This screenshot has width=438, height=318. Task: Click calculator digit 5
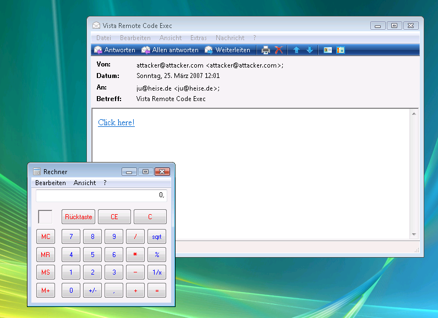point(92,254)
